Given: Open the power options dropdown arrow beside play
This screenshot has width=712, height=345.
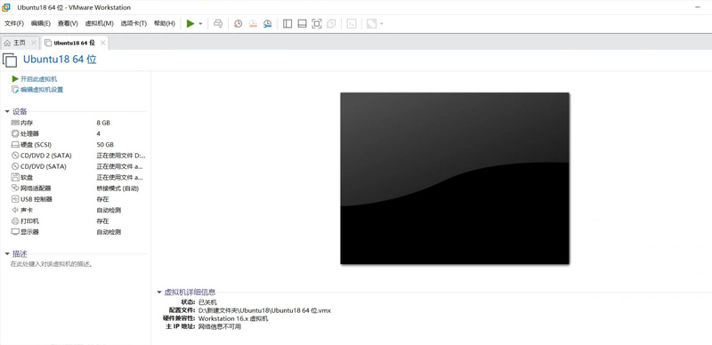Looking at the screenshot, I should (x=200, y=24).
